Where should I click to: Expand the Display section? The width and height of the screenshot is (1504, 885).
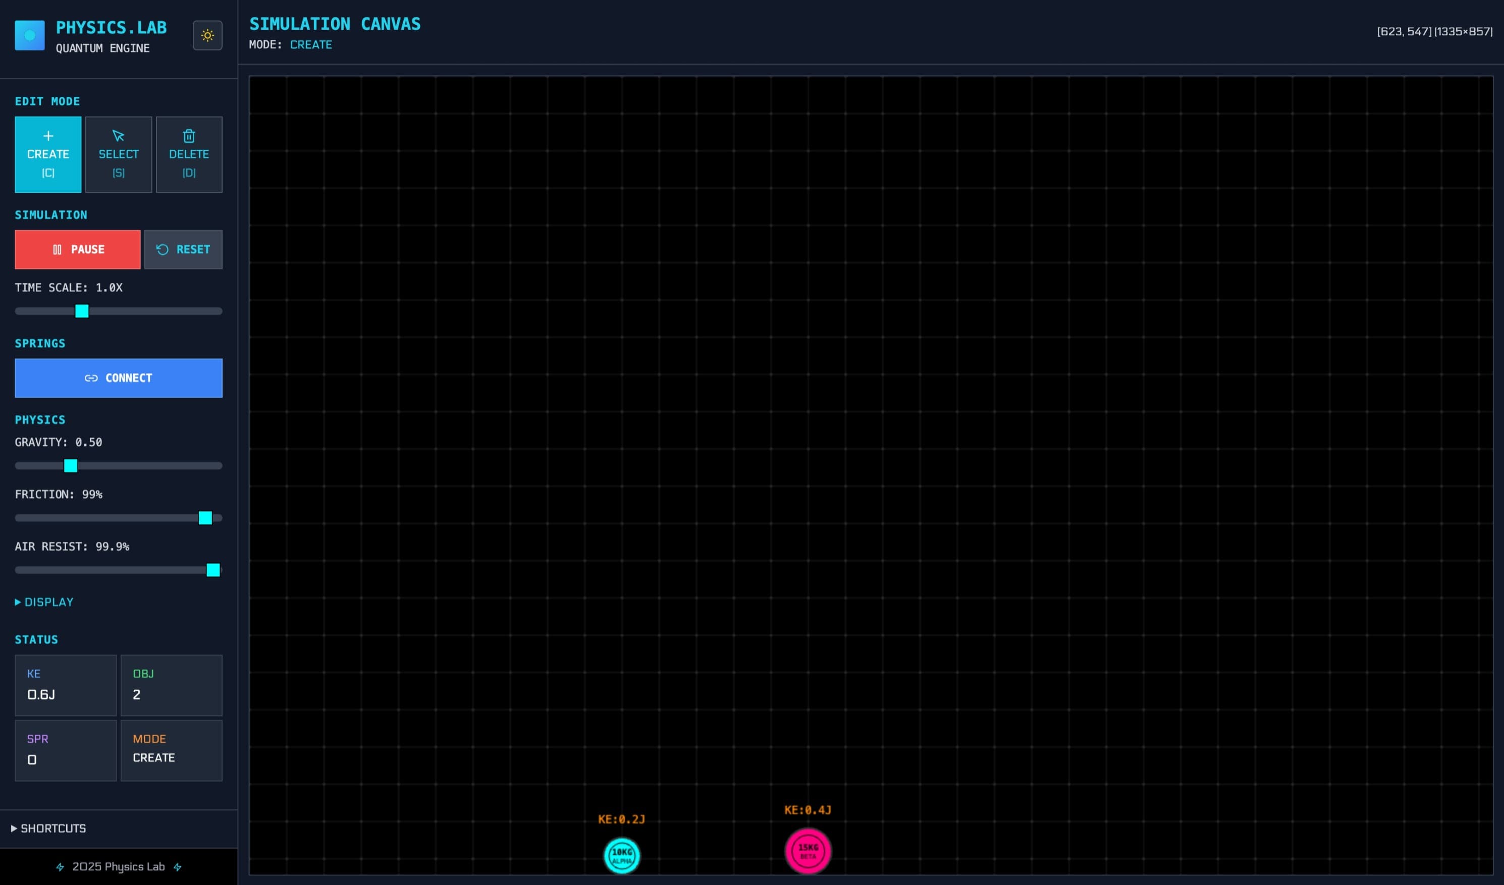[44, 602]
